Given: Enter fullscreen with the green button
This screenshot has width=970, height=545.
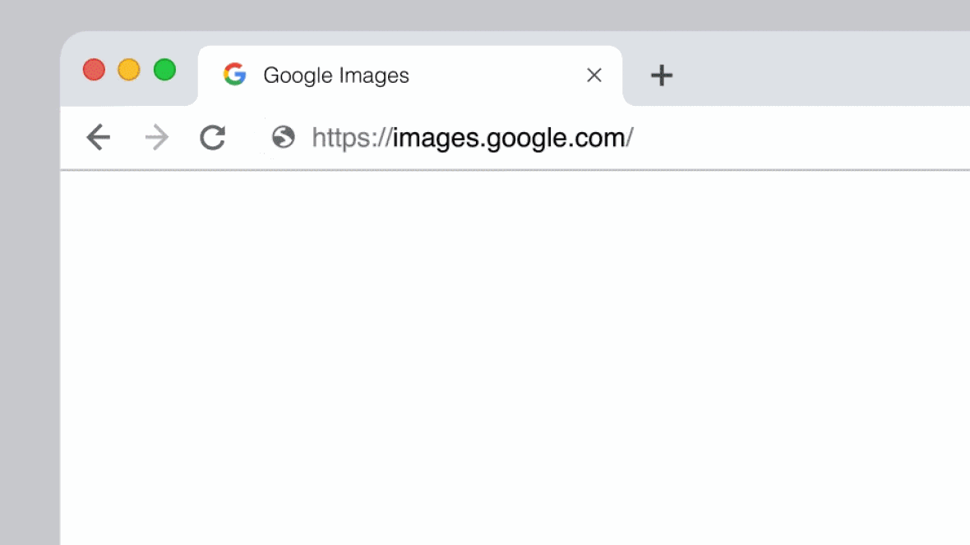Looking at the screenshot, I should [165, 70].
